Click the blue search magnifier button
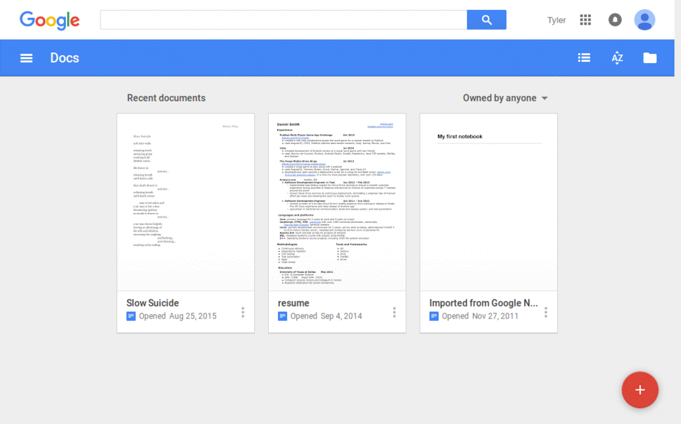Image resolution: width=681 pixels, height=424 pixels. pos(486,20)
